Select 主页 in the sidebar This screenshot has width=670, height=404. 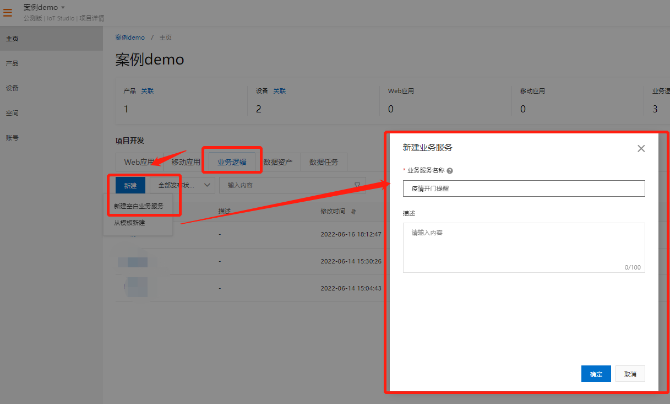(x=12, y=39)
